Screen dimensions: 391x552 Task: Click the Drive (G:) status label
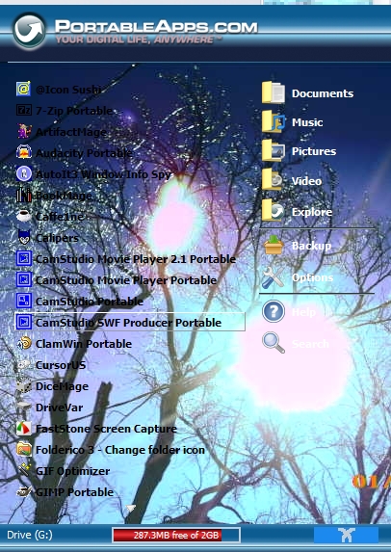coord(30,535)
